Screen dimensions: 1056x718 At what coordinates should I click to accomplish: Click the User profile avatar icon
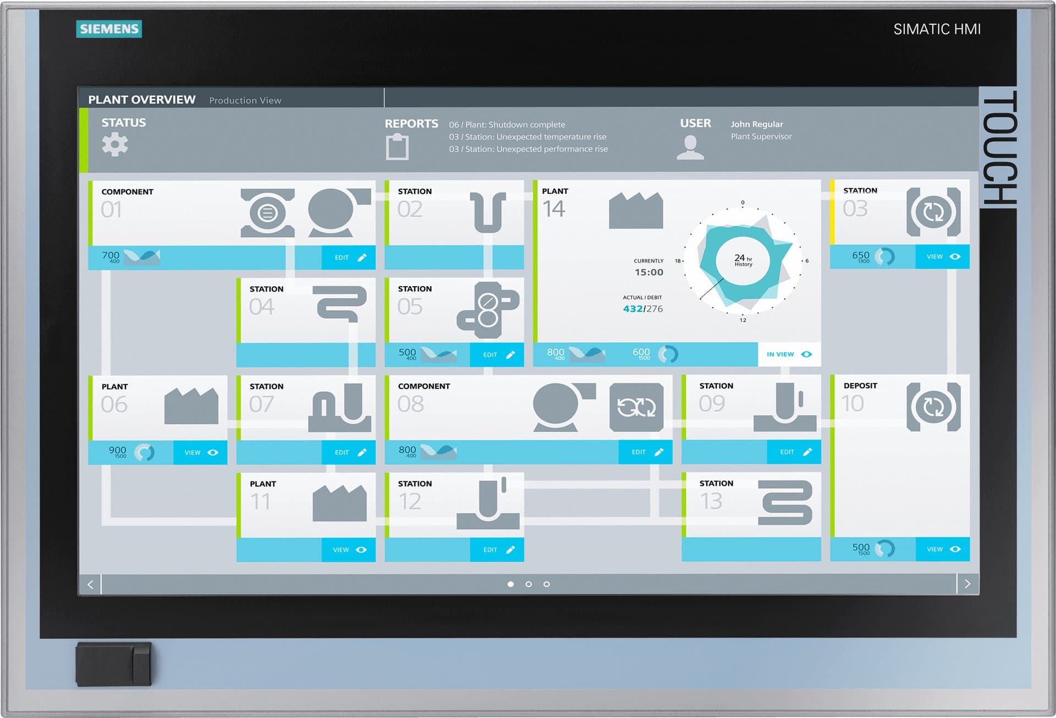coord(690,147)
